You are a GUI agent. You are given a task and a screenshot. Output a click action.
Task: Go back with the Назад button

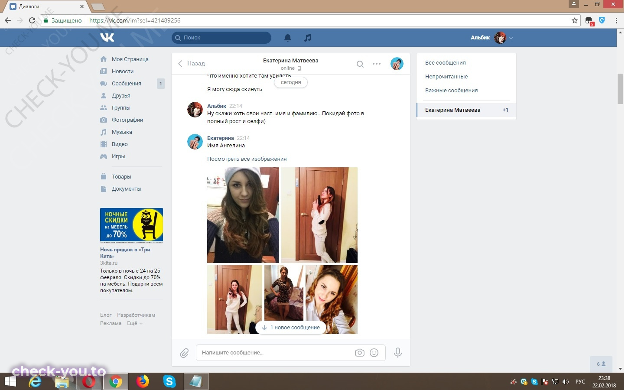point(192,64)
